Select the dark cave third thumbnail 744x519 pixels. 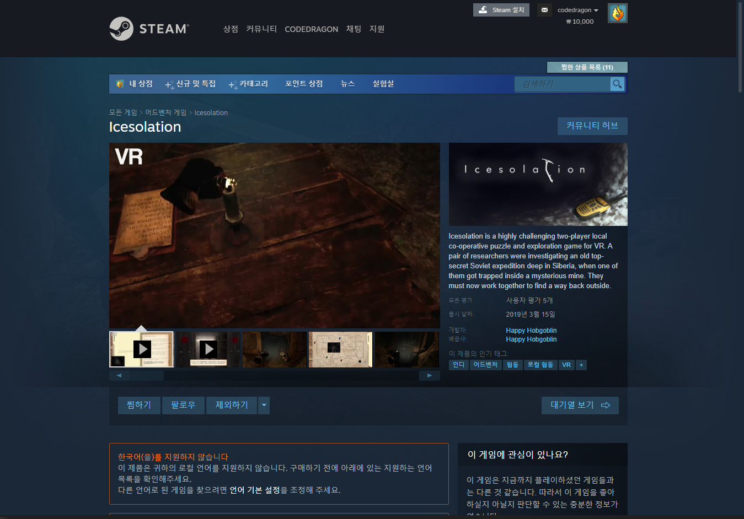274,349
